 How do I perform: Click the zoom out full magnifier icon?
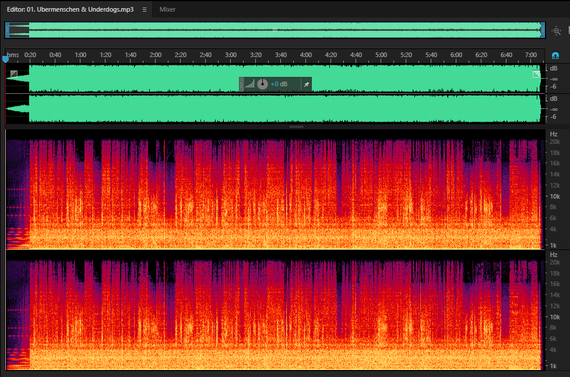[556, 31]
